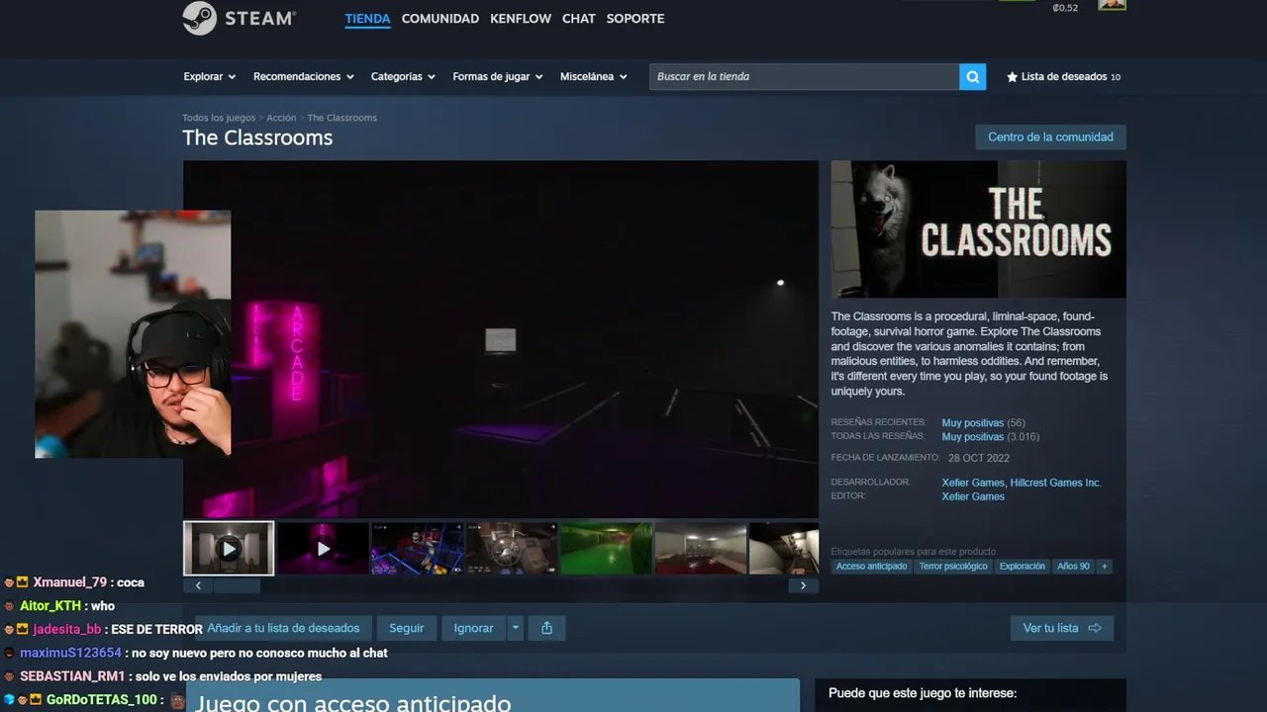This screenshot has width=1267, height=712.
Task: Open all reviews 'Muy positivas (3.016)'
Action: tap(990, 437)
